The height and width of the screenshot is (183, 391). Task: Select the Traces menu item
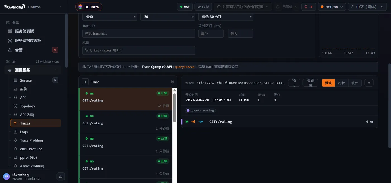[36, 123]
